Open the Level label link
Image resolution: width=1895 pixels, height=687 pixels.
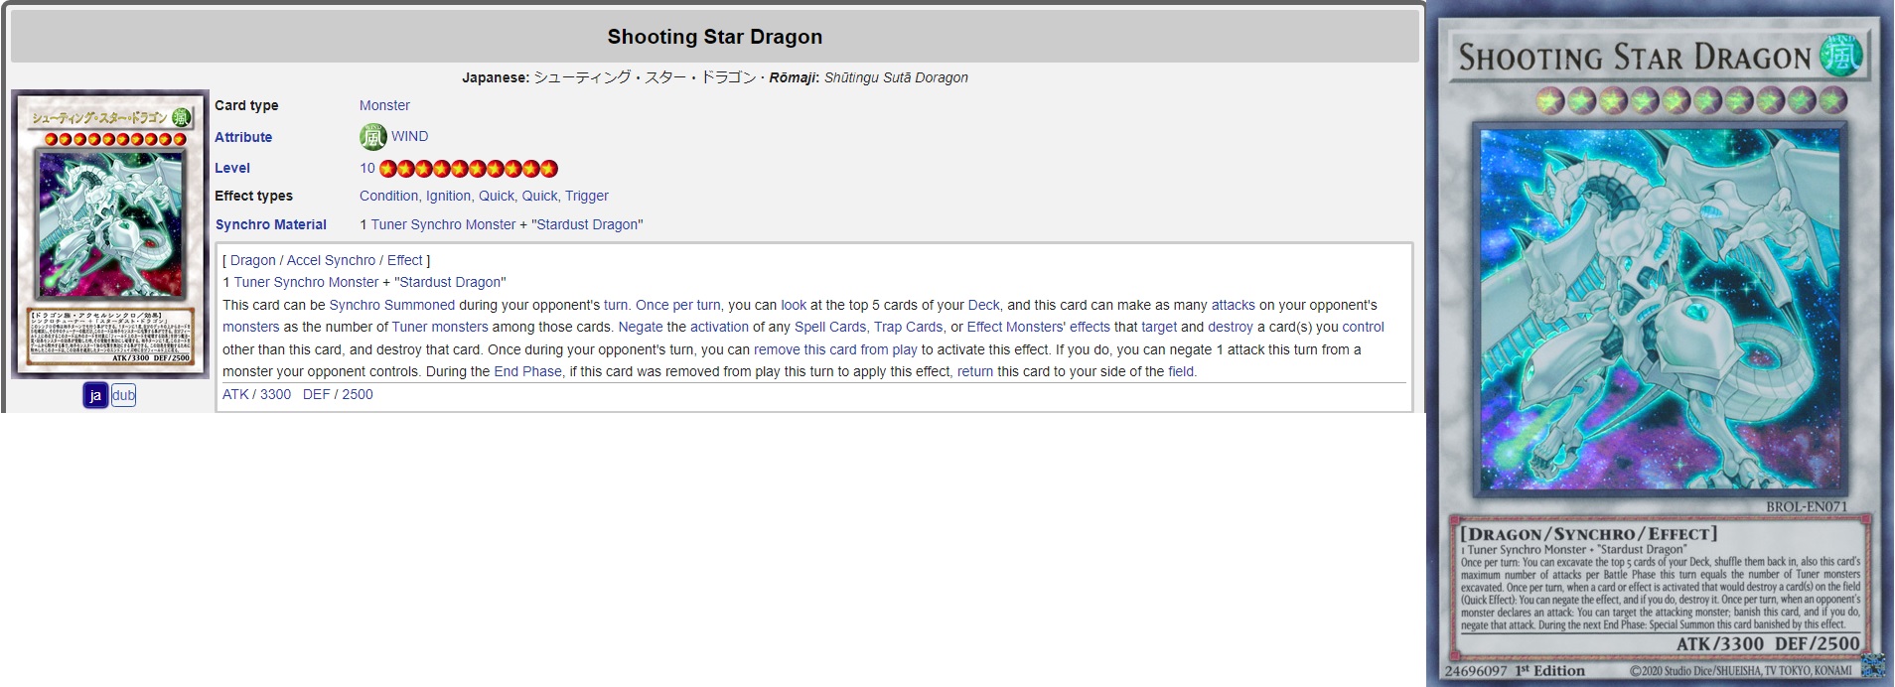click(x=232, y=168)
